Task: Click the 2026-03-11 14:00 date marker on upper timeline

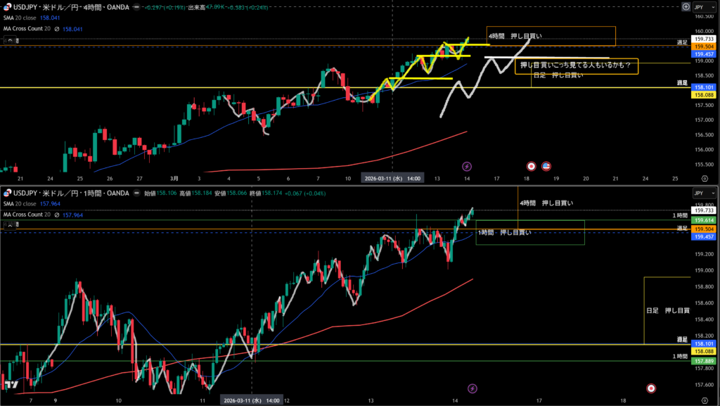Action: (x=392, y=179)
